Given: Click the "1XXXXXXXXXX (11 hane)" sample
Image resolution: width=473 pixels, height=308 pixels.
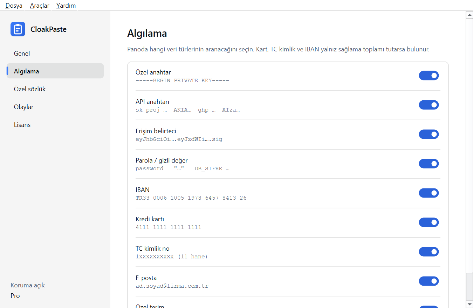Looking at the screenshot, I should [172, 257].
